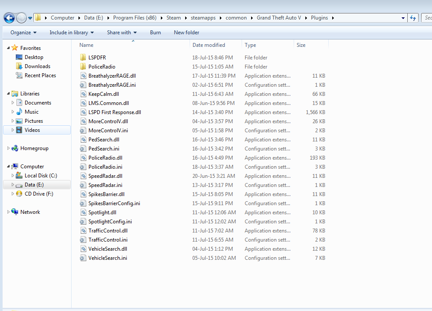Collapse the Libraries tree section

[x=8, y=94]
